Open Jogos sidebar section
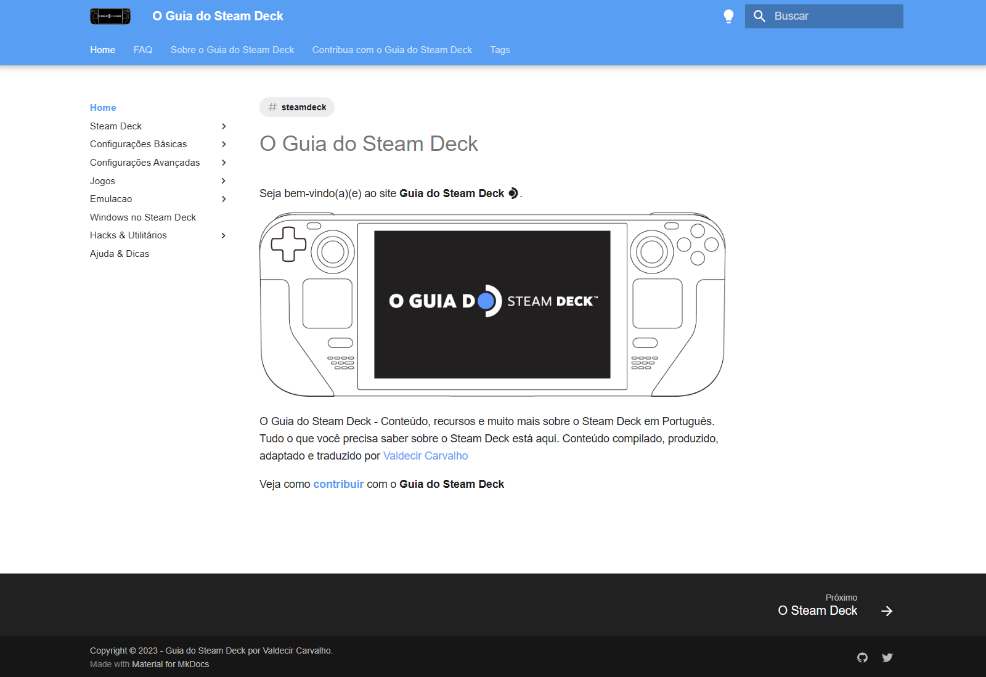Viewport: 986px width, 677px height. click(x=102, y=181)
